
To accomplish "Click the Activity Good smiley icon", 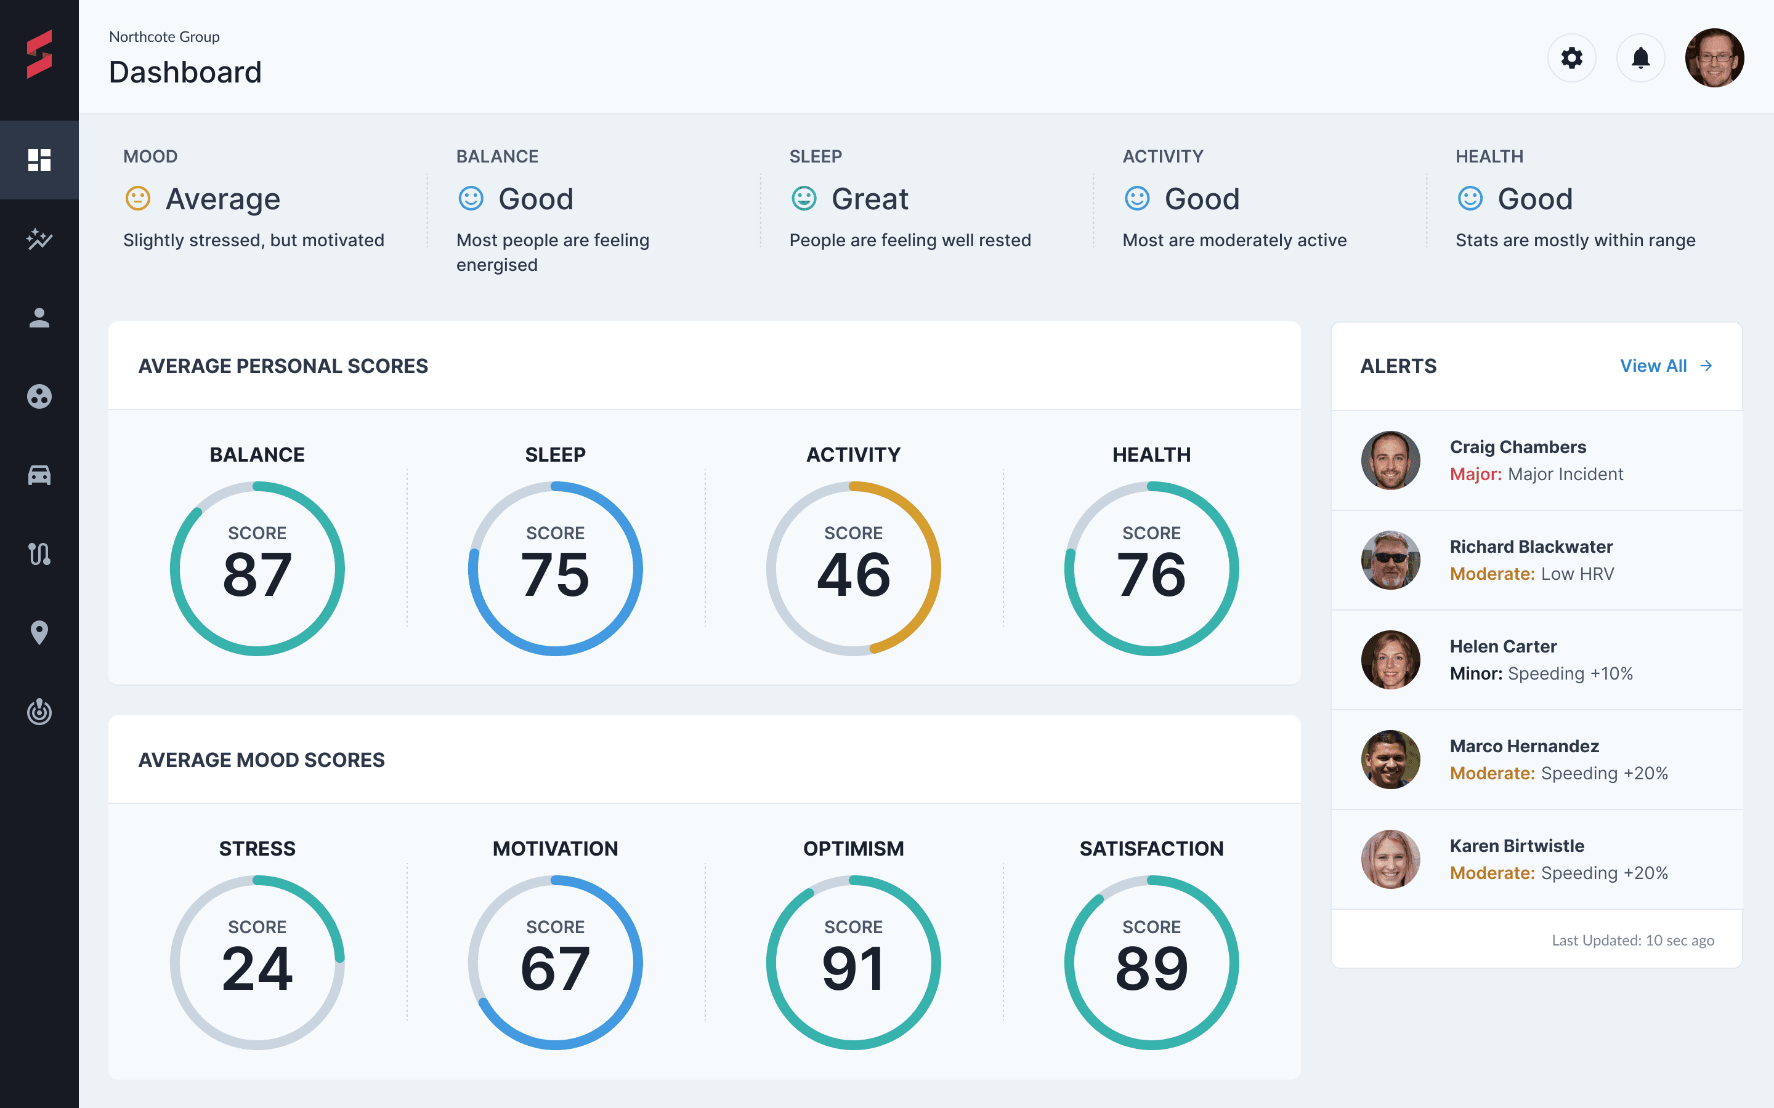I will (1137, 199).
